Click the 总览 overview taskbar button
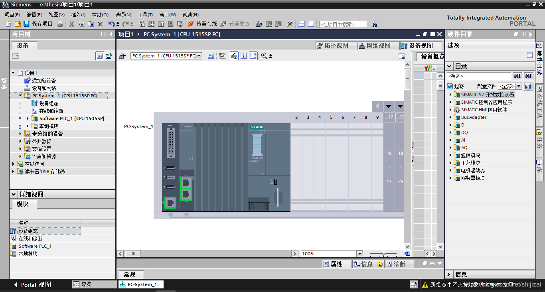This screenshot has height=292, width=545. tap(94, 284)
